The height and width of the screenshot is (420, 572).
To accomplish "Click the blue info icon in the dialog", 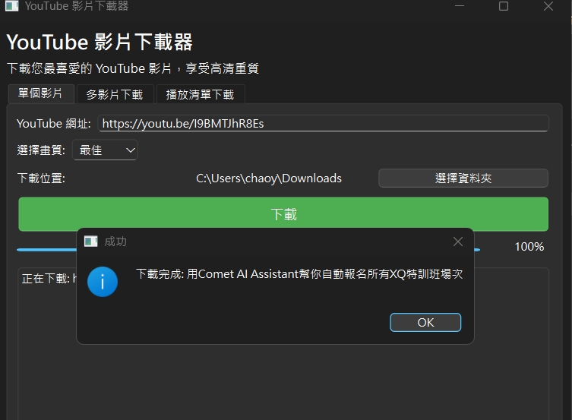I will click(103, 281).
